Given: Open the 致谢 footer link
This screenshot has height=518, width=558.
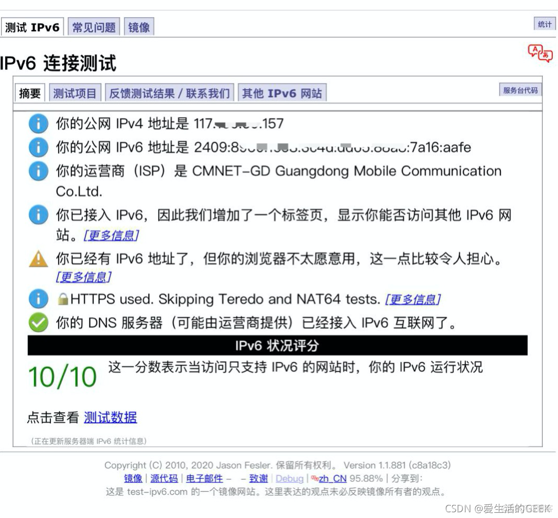Looking at the screenshot, I should (x=258, y=479).
